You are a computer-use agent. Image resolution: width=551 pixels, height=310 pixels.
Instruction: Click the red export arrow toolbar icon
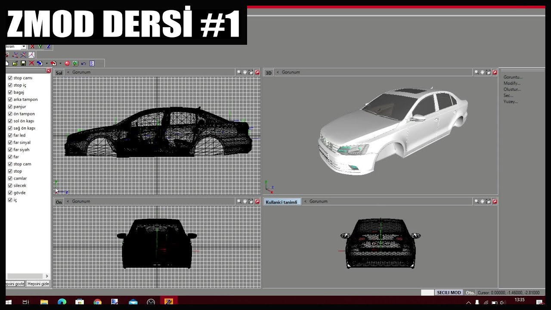pos(53,63)
